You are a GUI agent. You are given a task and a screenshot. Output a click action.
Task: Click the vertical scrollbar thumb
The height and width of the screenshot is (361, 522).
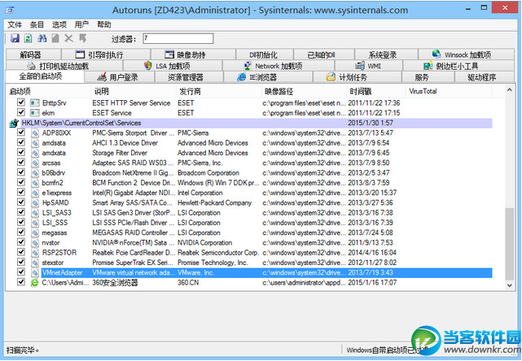[x=509, y=244]
